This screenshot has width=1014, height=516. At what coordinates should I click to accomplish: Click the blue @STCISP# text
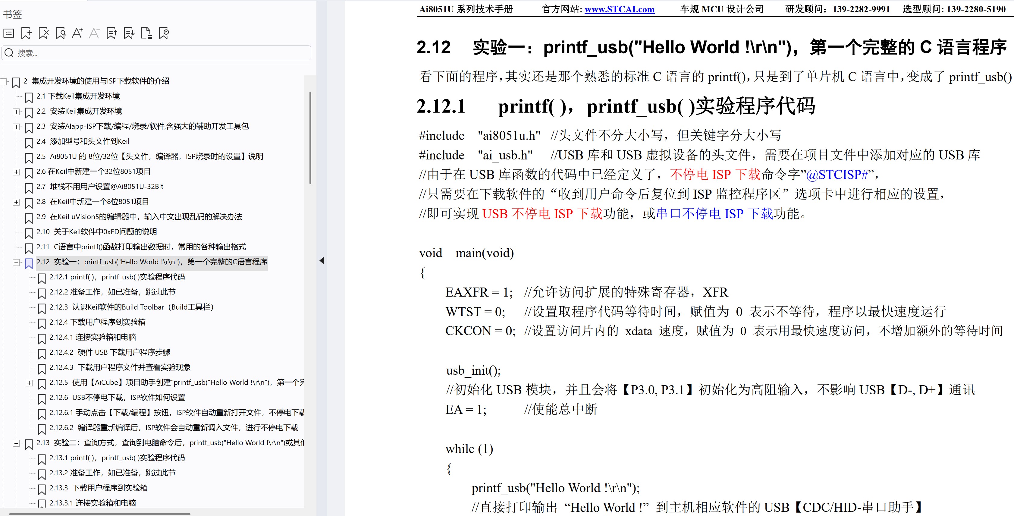click(x=837, y=175)
